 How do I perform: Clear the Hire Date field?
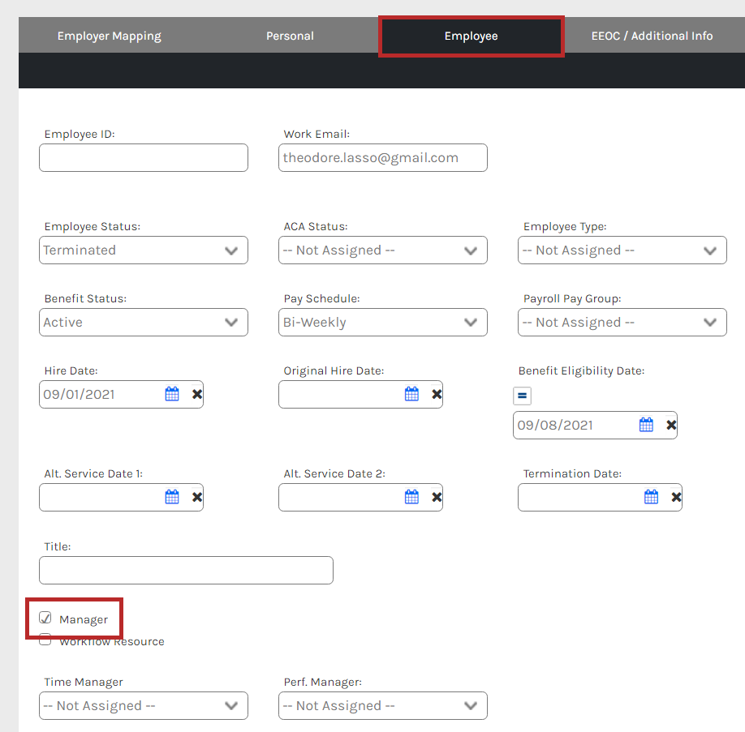click(197, 395)
